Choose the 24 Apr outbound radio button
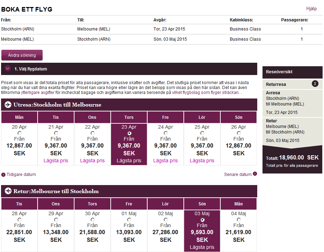This screenshot has width=324, height=252. click(x=166, y=133)
